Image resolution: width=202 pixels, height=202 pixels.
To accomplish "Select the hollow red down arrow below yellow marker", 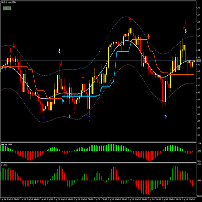I will 61,64.
